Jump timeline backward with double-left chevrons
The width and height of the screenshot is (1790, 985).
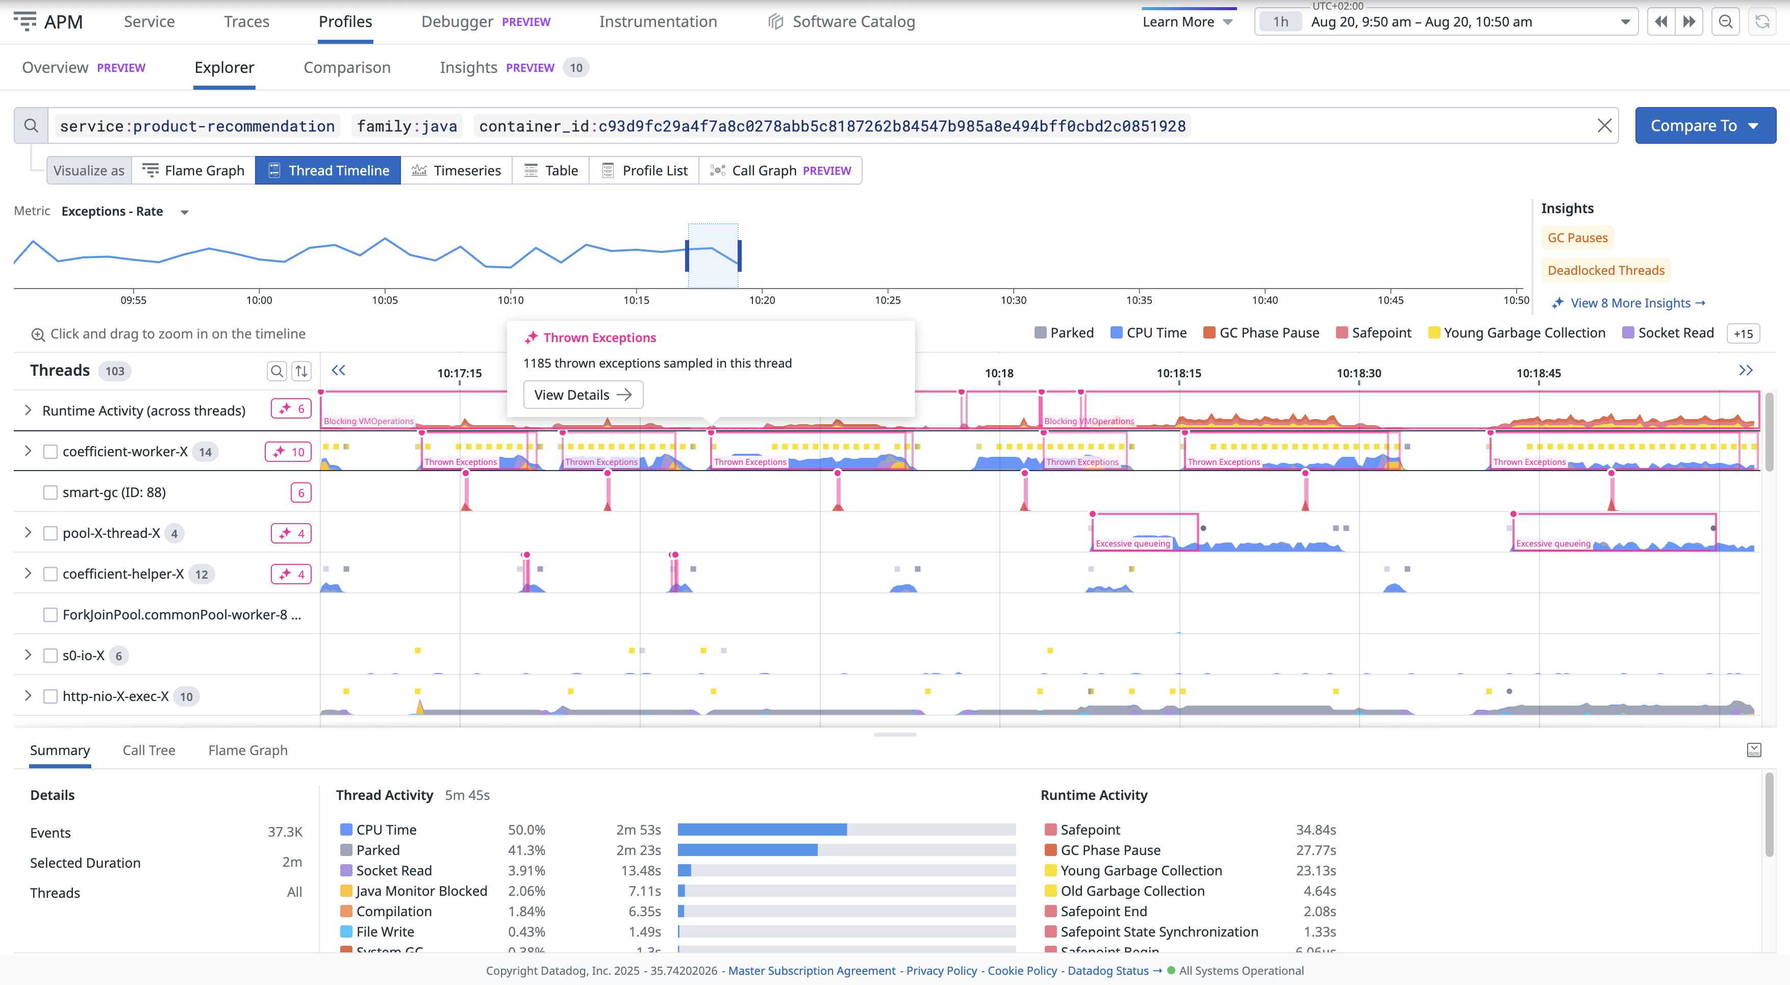(338, 370)
